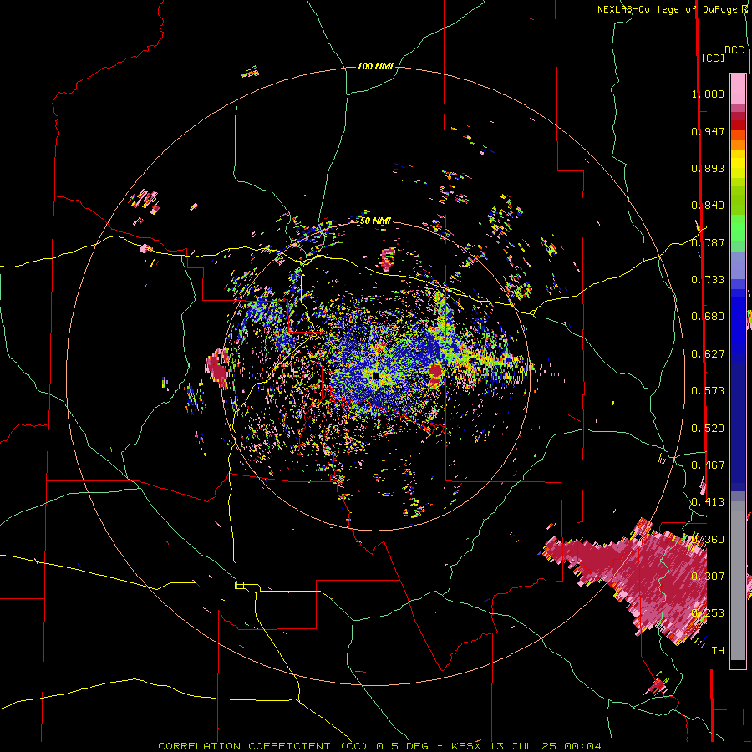Viewport: 752px width, 752px height.
Task: Pick the light pink swatch at legend top
Action: point(738,89)
